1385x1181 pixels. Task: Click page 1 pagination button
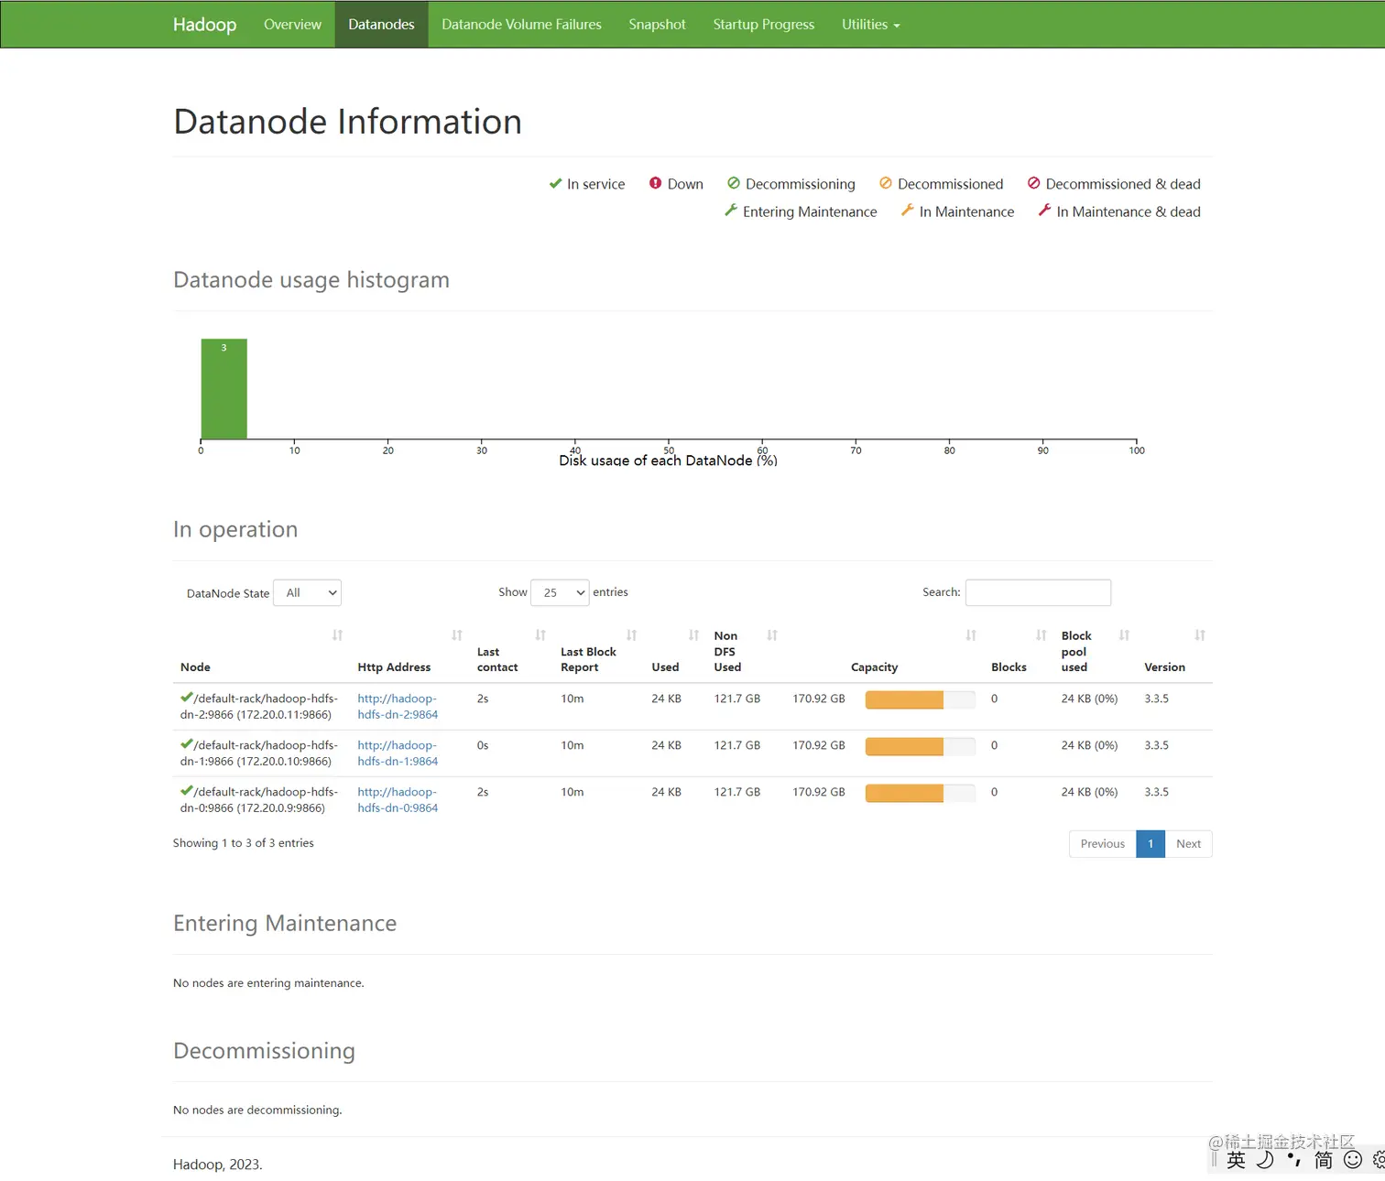tap(1151, 844)
